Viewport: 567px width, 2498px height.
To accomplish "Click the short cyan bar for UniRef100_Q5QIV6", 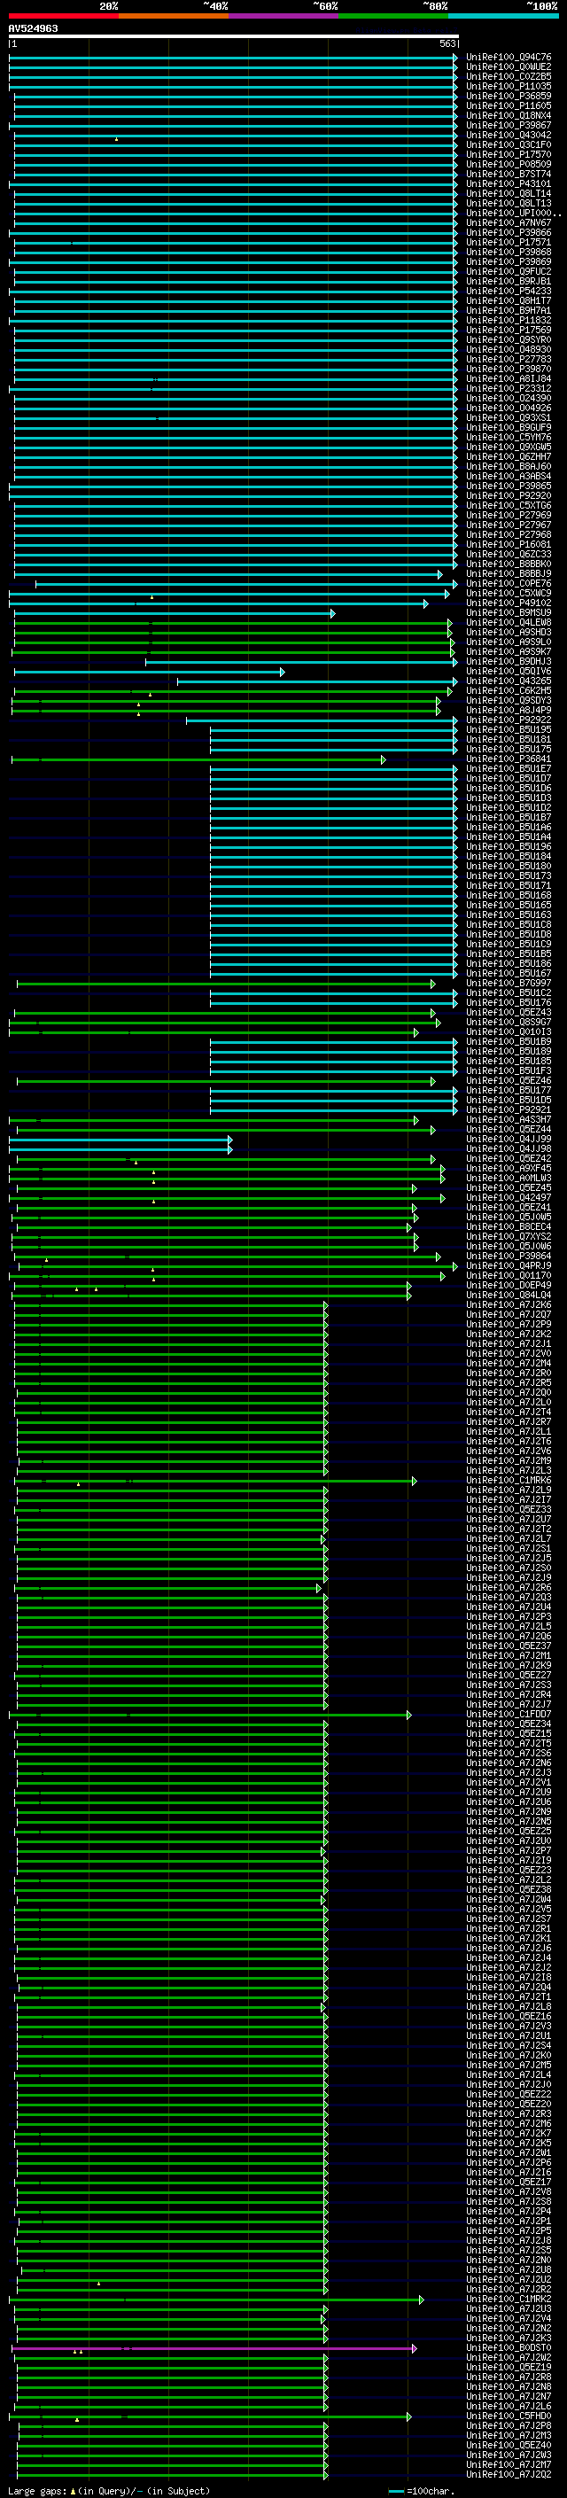I will coord(149,671).
